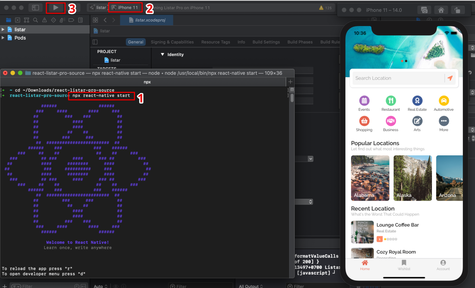Open the iPhone 11 destination selector
475x288 pixels.
125,7
